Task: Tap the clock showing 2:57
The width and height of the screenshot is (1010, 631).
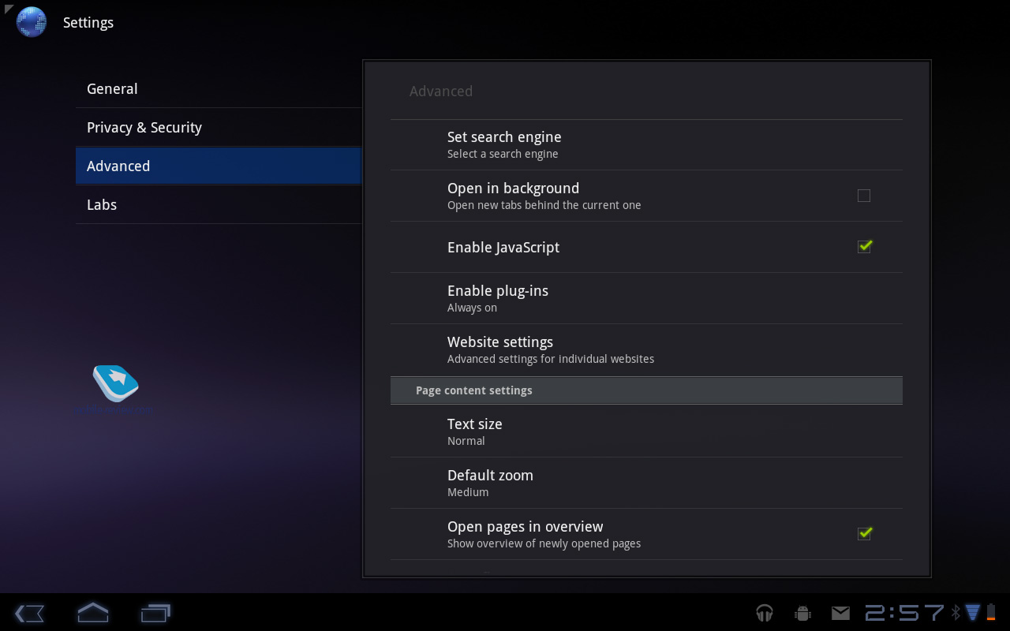Action: 904,613
